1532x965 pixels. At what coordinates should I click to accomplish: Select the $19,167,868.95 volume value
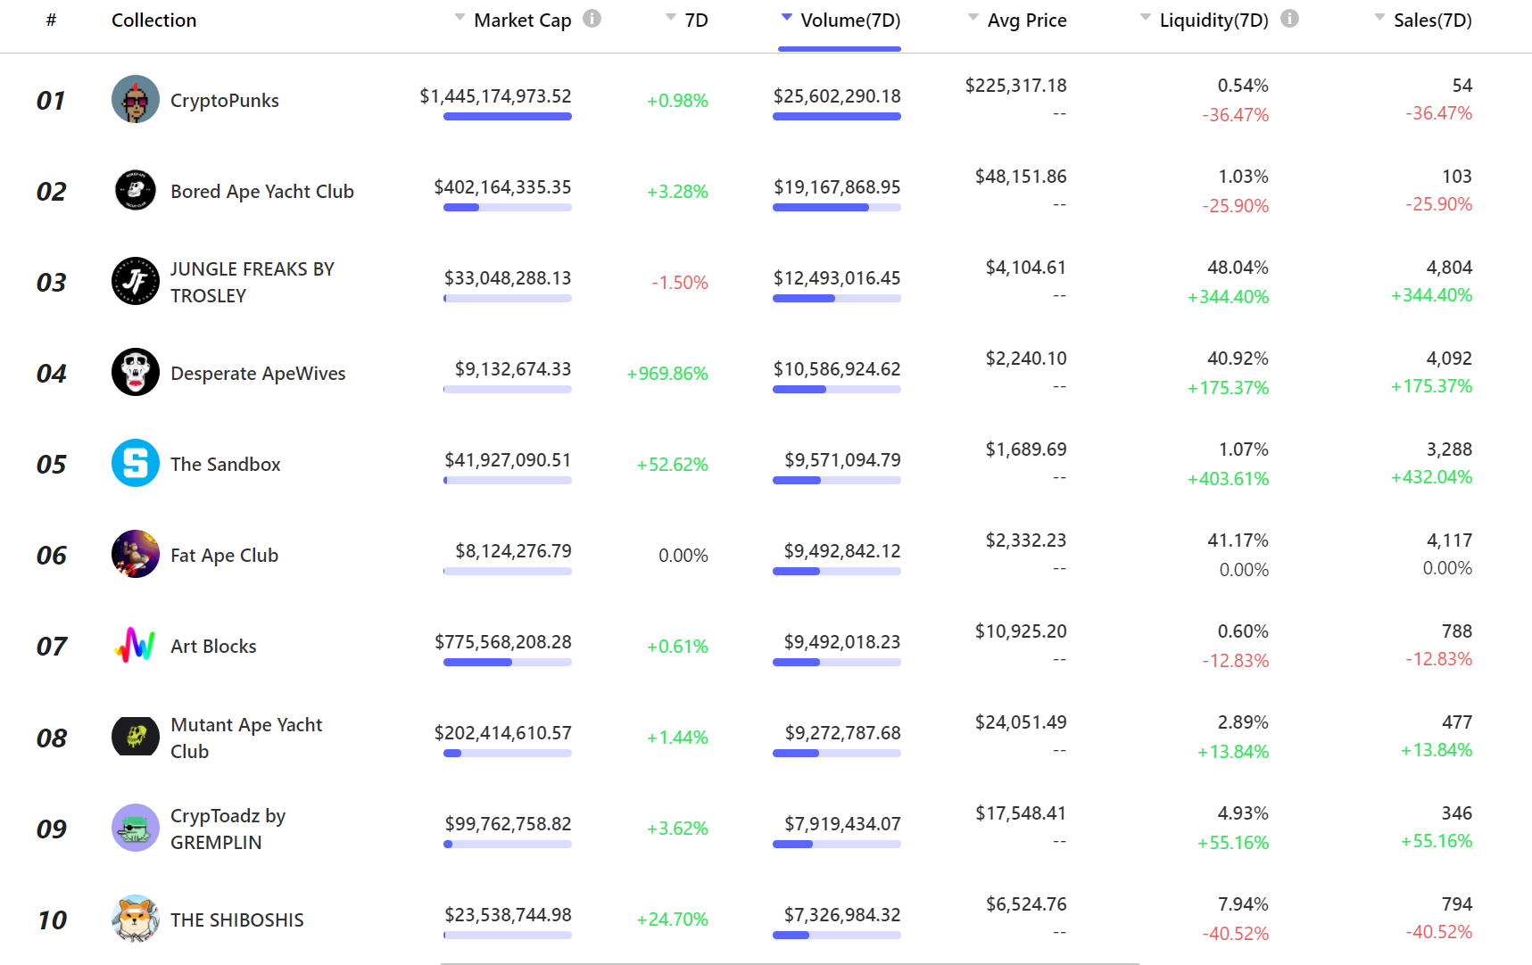click(x=837, y=186)
